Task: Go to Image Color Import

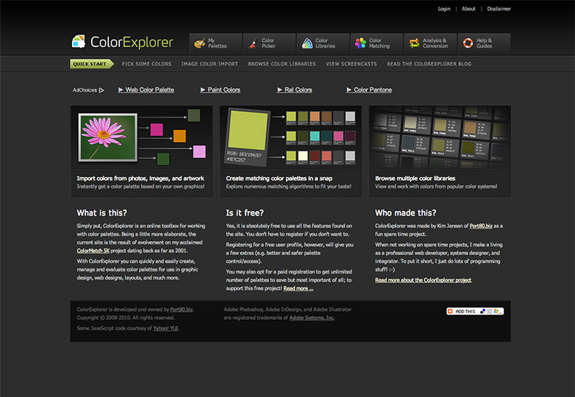Action: [210, 64]
